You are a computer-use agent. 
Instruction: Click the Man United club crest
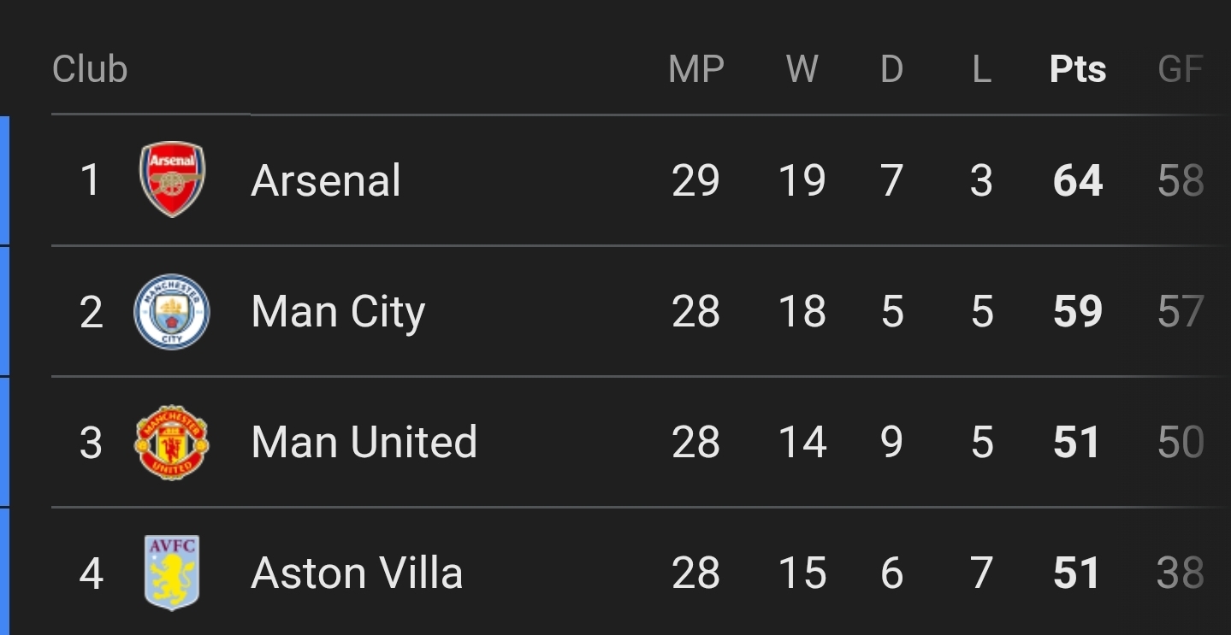(x=172, y=442)
